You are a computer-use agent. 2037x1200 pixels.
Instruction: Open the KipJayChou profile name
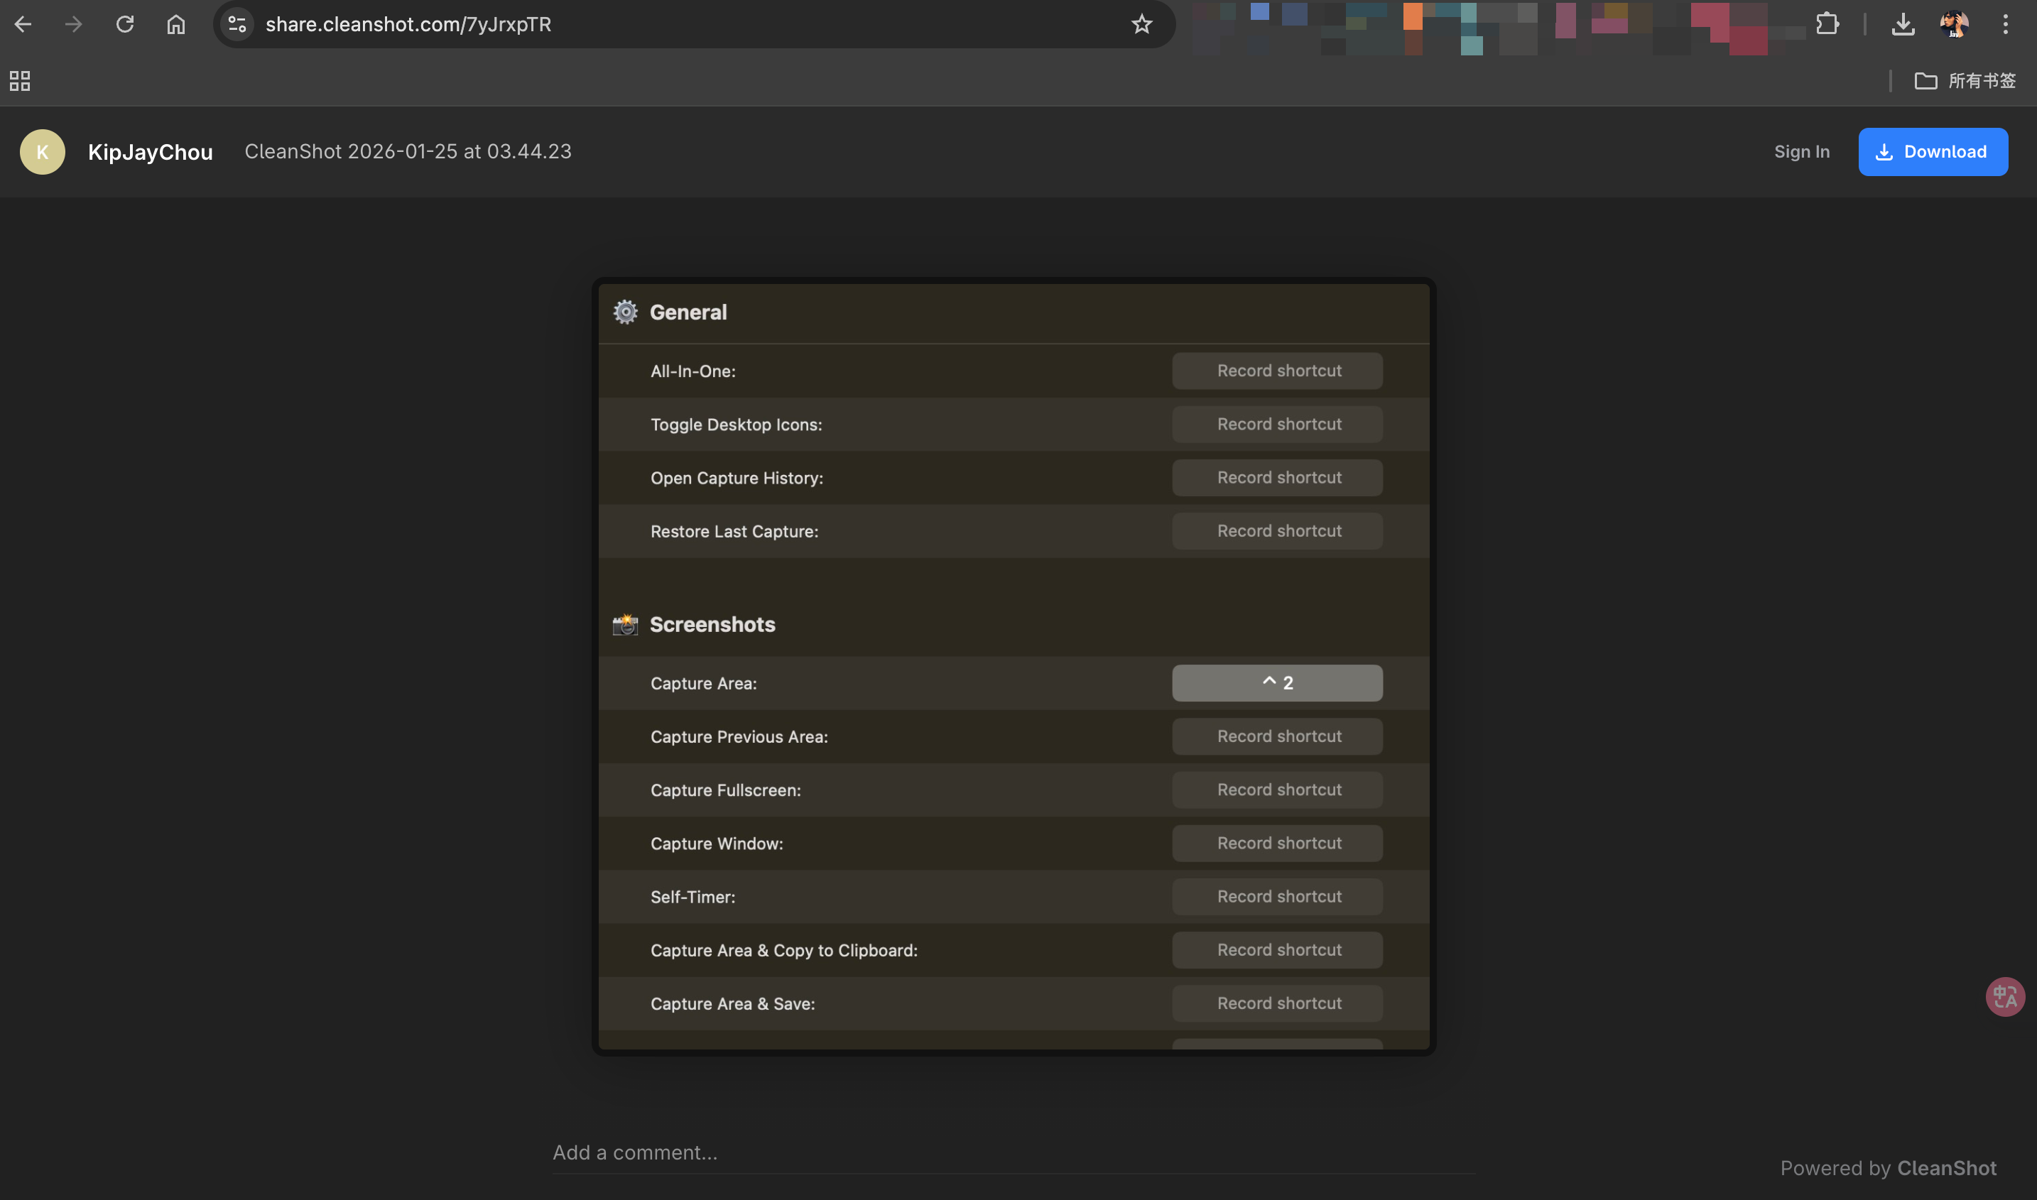(151, 152)
